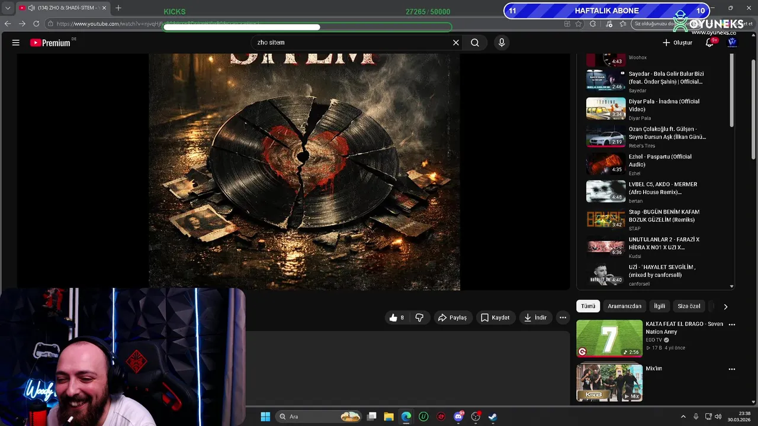Screen dimensions: 758x426
Task: Go back in the browser
Action: (x=8, y=24)
